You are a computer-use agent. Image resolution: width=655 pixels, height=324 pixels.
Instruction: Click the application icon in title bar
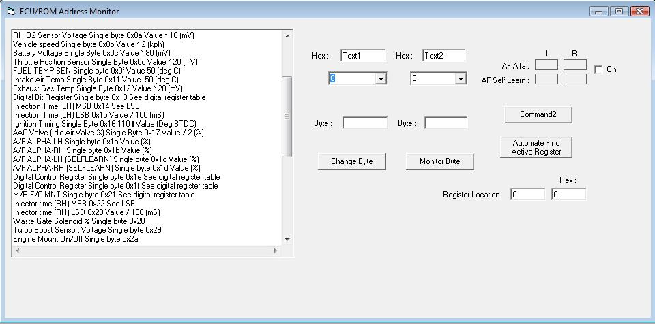[10, 12]
